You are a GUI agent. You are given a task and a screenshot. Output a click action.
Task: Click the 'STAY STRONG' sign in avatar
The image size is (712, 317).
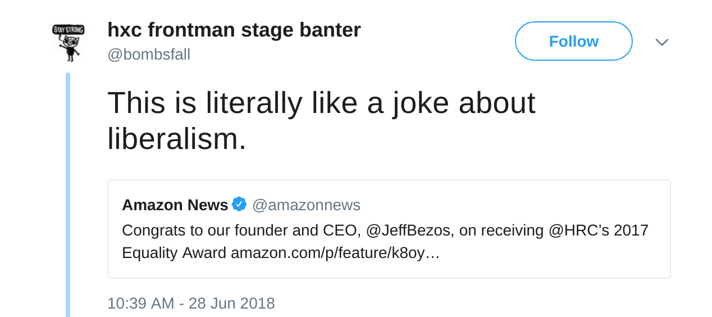(x=68, y=30)
